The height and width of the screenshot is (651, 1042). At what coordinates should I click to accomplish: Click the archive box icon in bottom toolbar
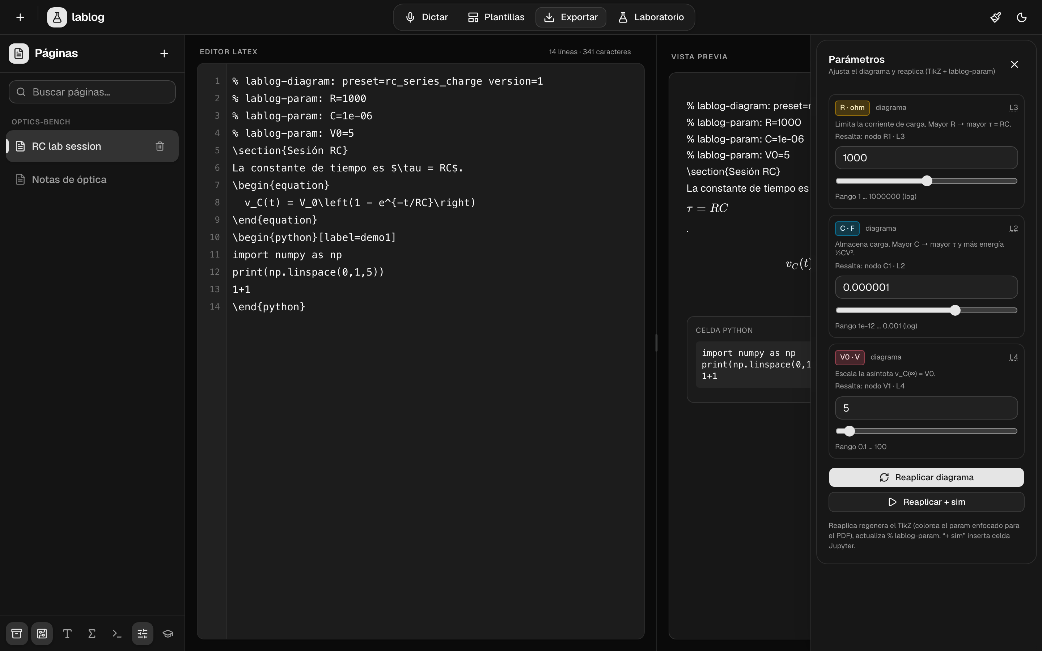(17, 633)
